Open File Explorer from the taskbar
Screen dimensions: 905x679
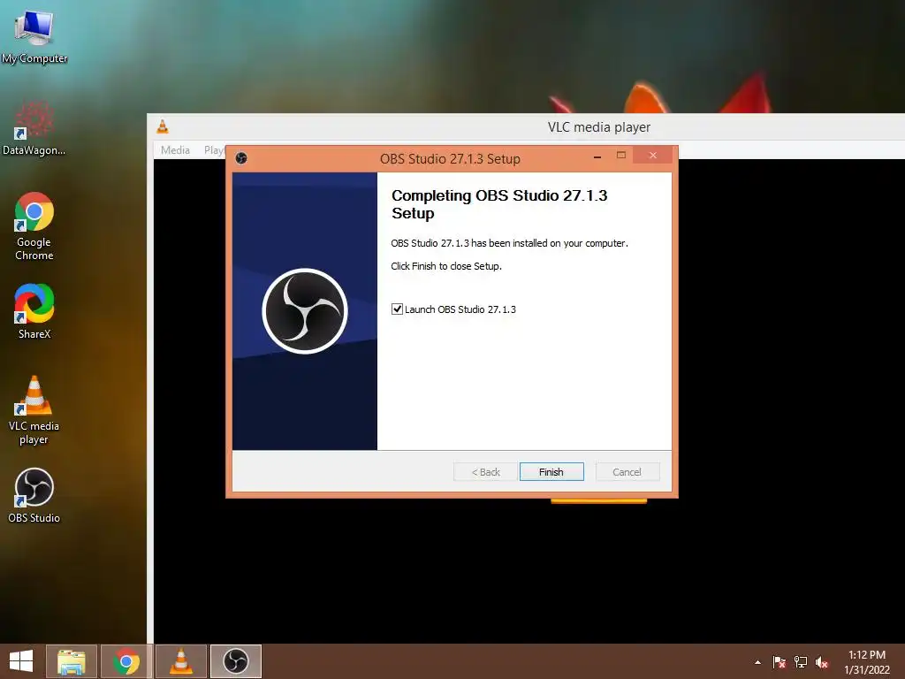click(72, 661)
